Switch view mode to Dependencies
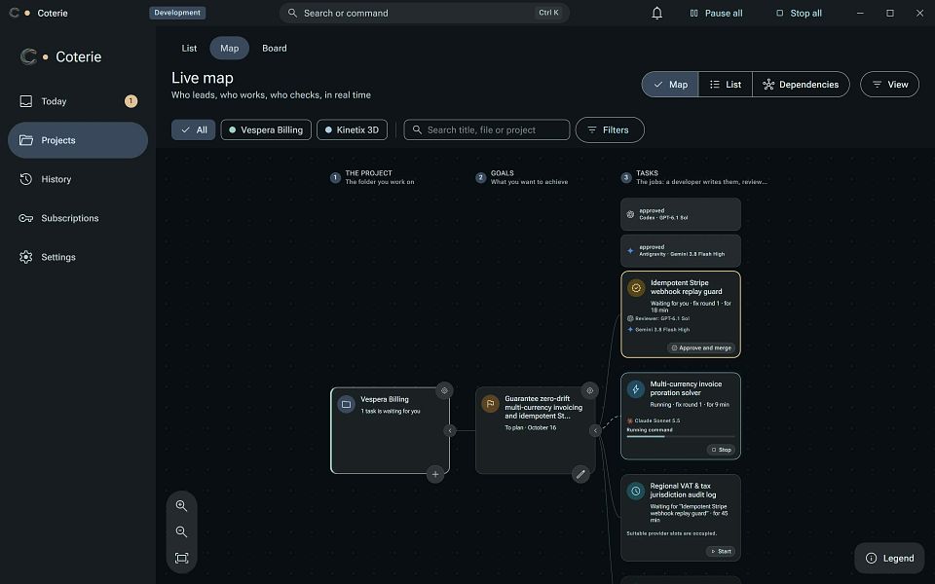The width and height of the screenshot is (935, 584). pyautogui.click(x=801, y=85)
